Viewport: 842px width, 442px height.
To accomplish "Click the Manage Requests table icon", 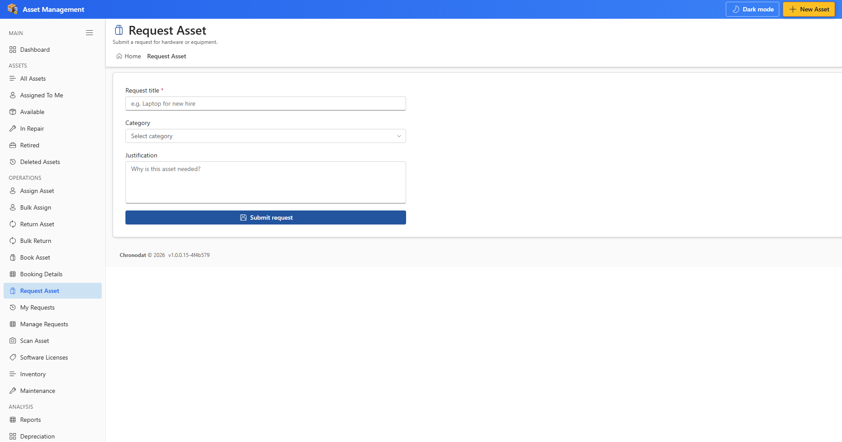I will coord(13,324).
